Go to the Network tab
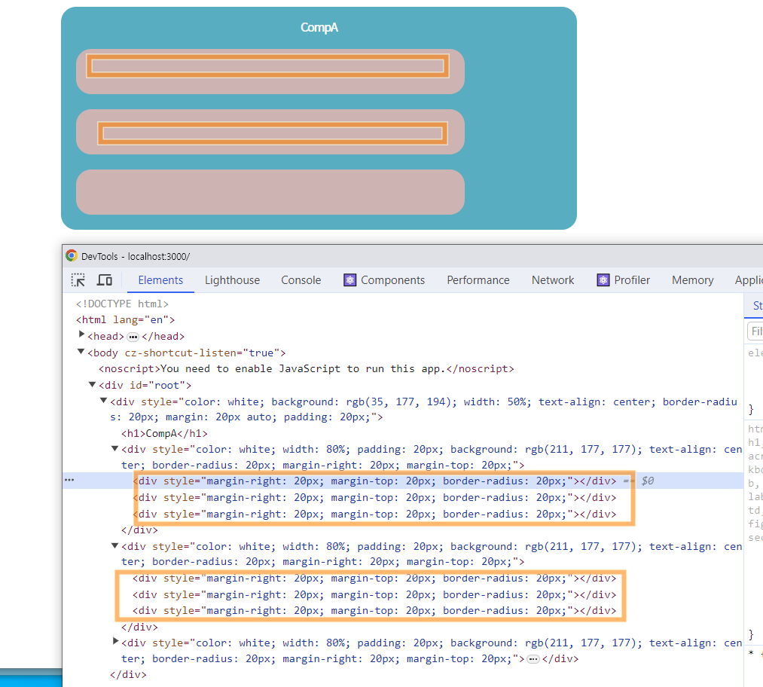Screen dimensions: 763x687 click(x=553, y=280)
